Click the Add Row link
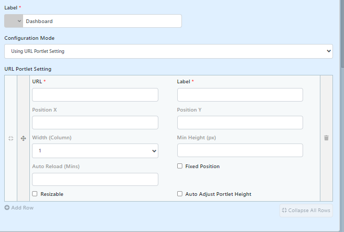The image size is (344, 232). (x=22, y=208)
